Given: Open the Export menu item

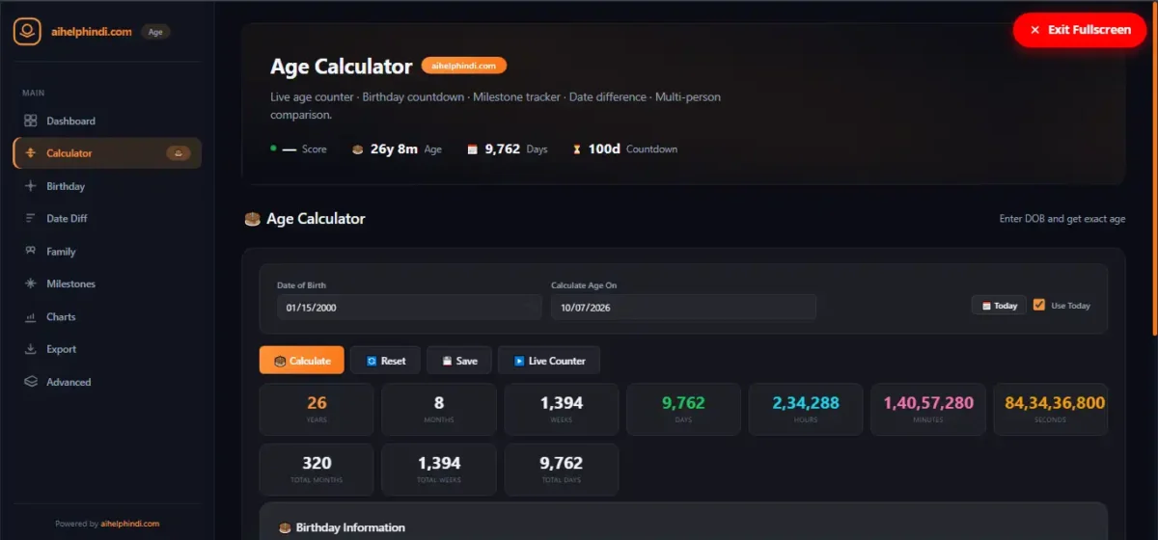Looking at the screenshot, I should click(107, 349).
